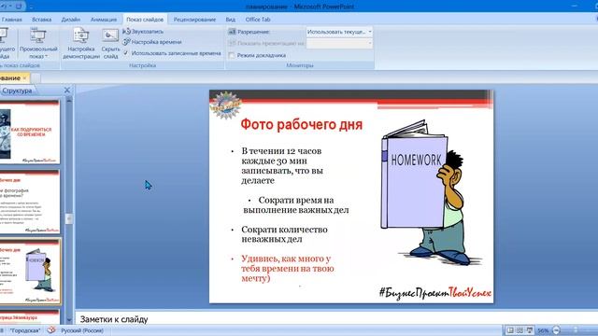Viewport: 598px width, 336px height.
Task: Switch to the Дизайн tab
Action: tap(71, 20)
